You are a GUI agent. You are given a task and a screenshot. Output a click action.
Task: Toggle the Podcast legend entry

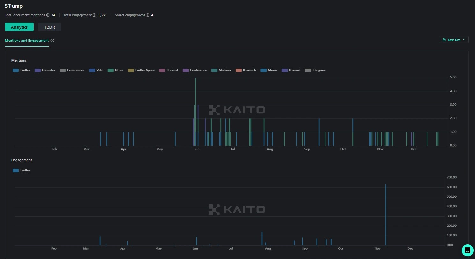click(x=169, y=70)
